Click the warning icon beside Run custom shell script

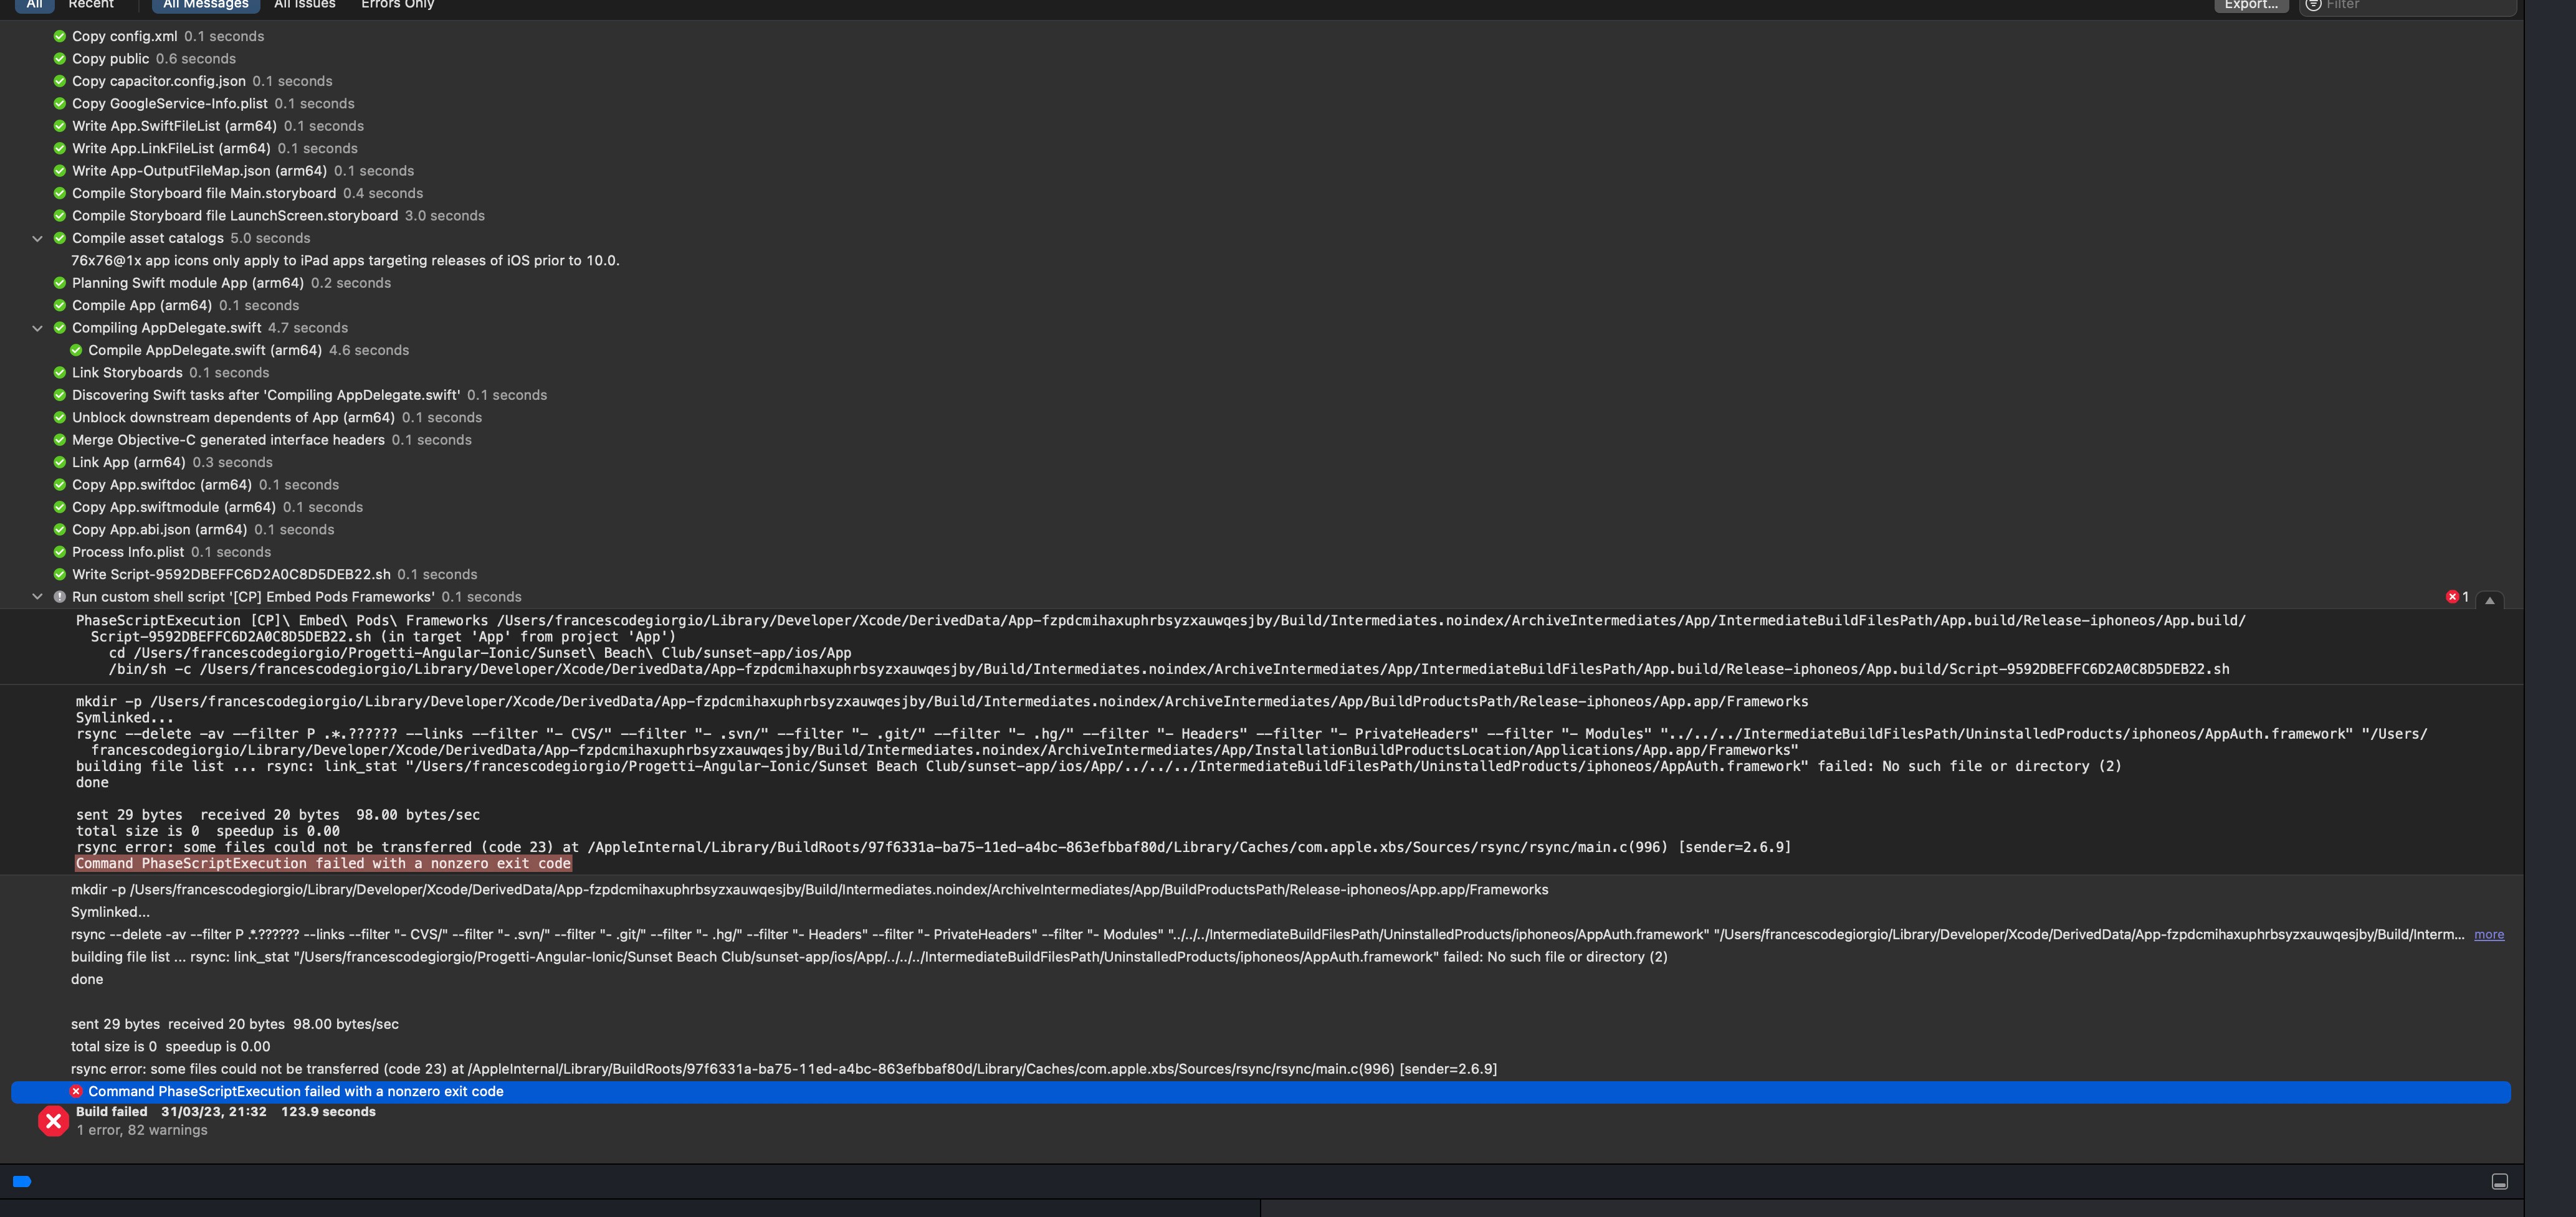coord(60,597)
